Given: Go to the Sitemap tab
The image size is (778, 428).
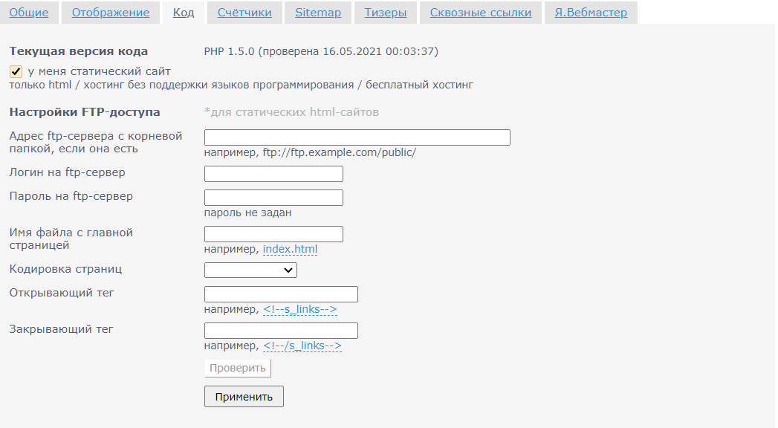Looking at the screenshot, I should (318, 13).
